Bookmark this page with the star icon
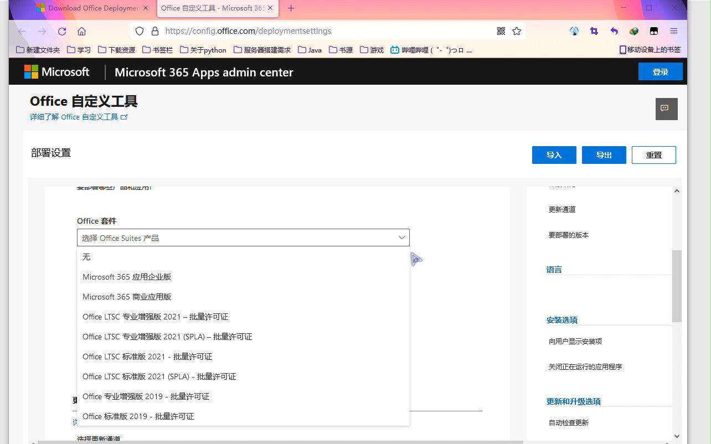The height and width of the screenshot is (444, 711). pos(517,31)
